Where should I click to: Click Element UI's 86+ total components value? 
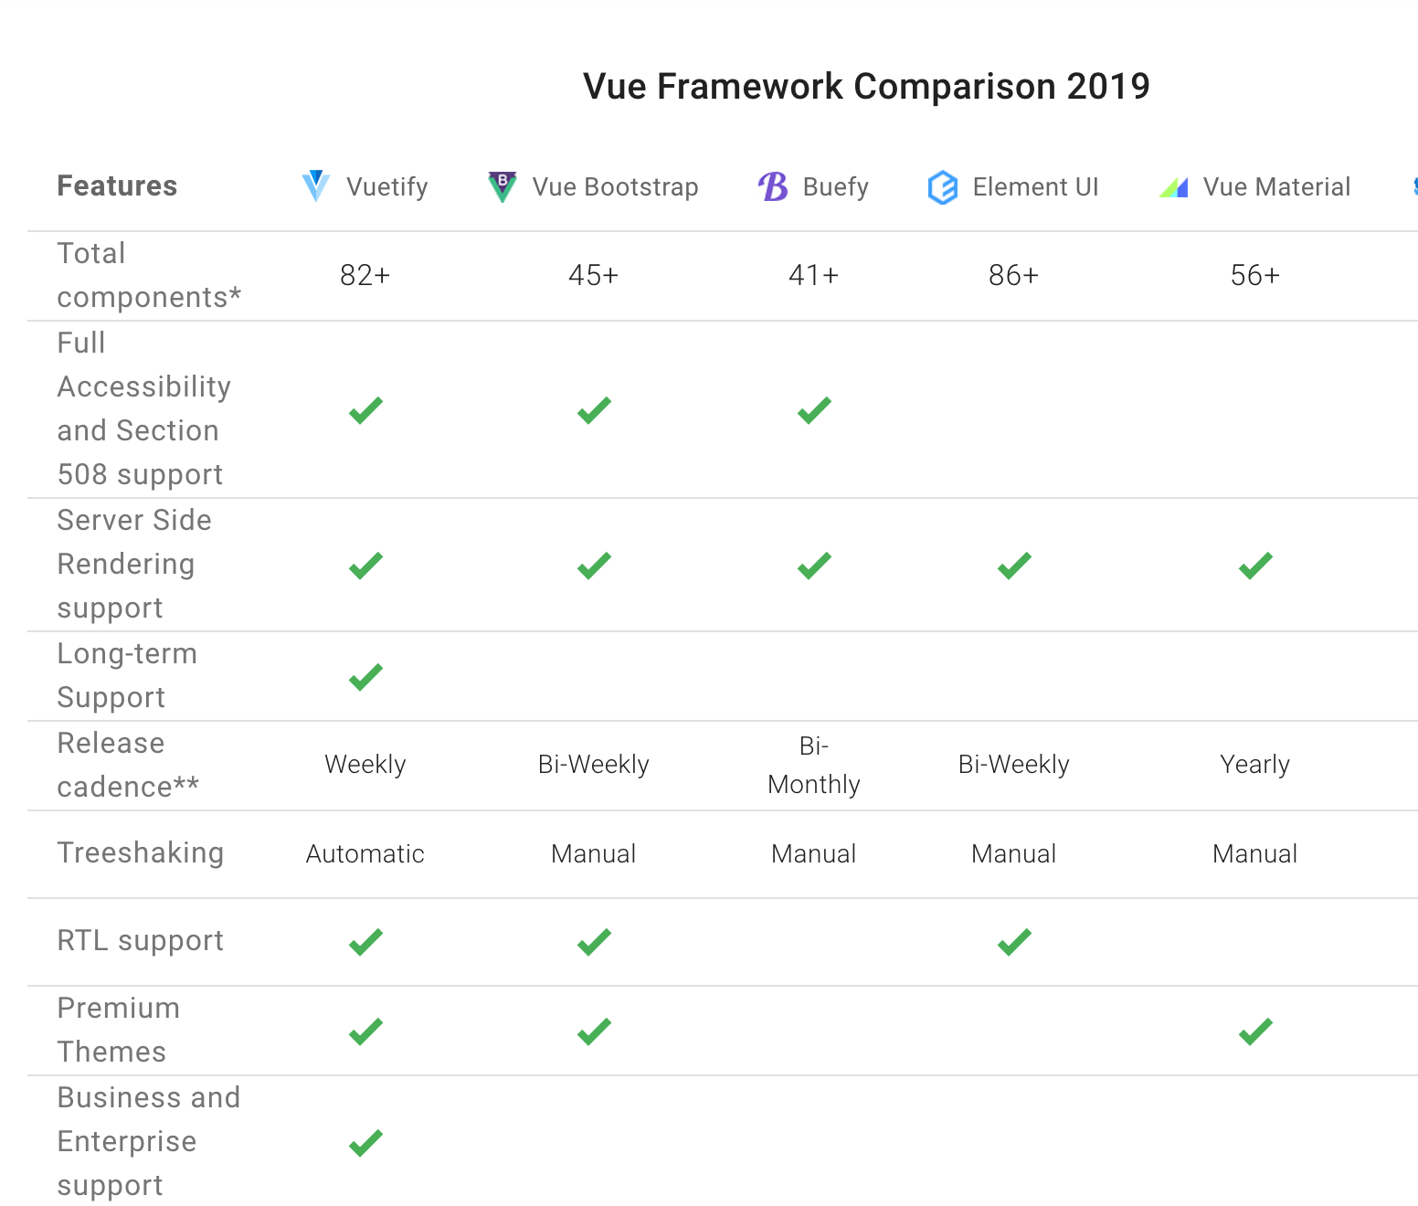(x=1014, y=275)
